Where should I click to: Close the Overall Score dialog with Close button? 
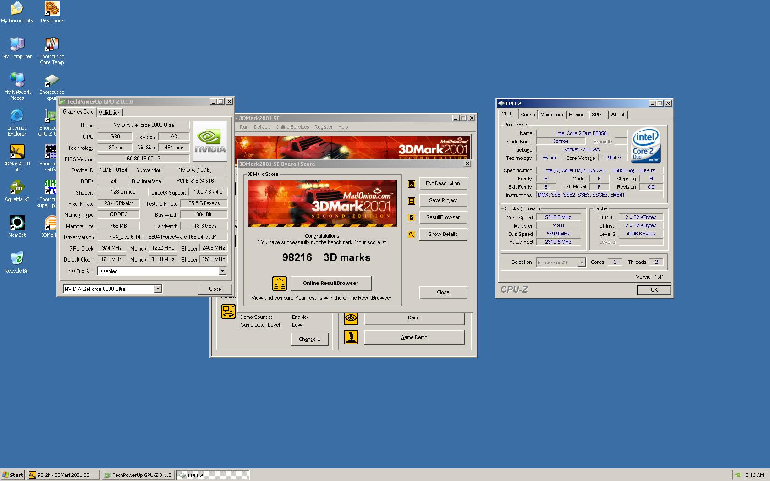coord(443,293)
